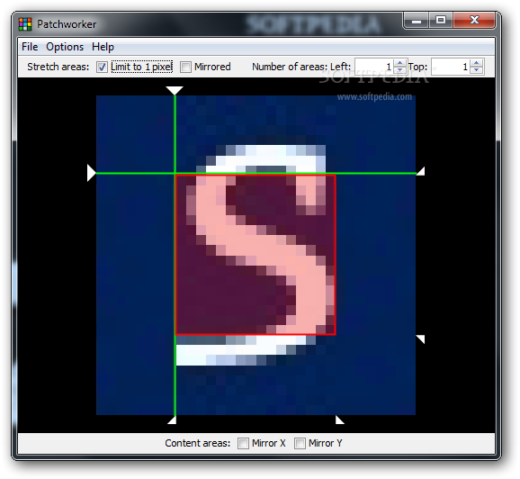The height and width of the screenshot is (479, 520).
Task: Maximize the Patchworker window
Action: coord(441,21)
